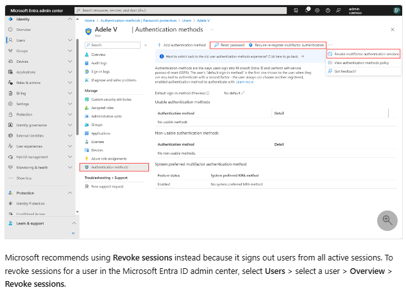The height and width of the screenshot is (290, 406).
Task: Click the Settings gear icon in navigation
Action: pos(10,104)
